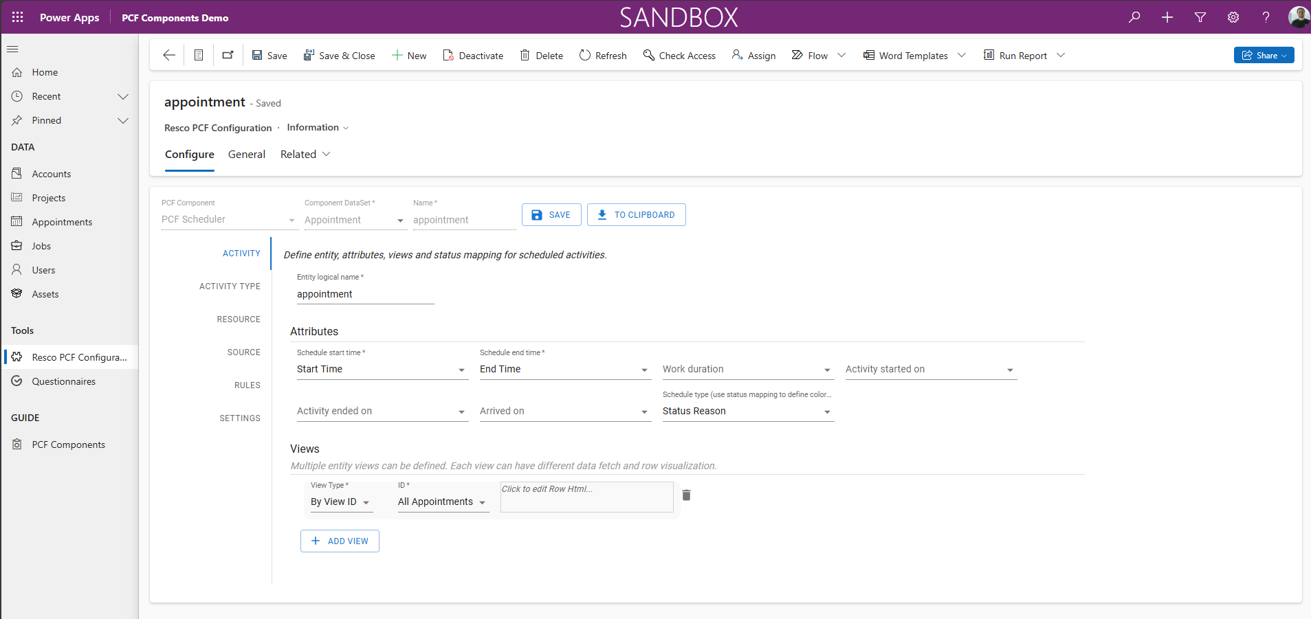Open advanced filter funnel icon
Viewport: 1311px width, 619px height.
pyautogui.click(x=1200, y=17)
